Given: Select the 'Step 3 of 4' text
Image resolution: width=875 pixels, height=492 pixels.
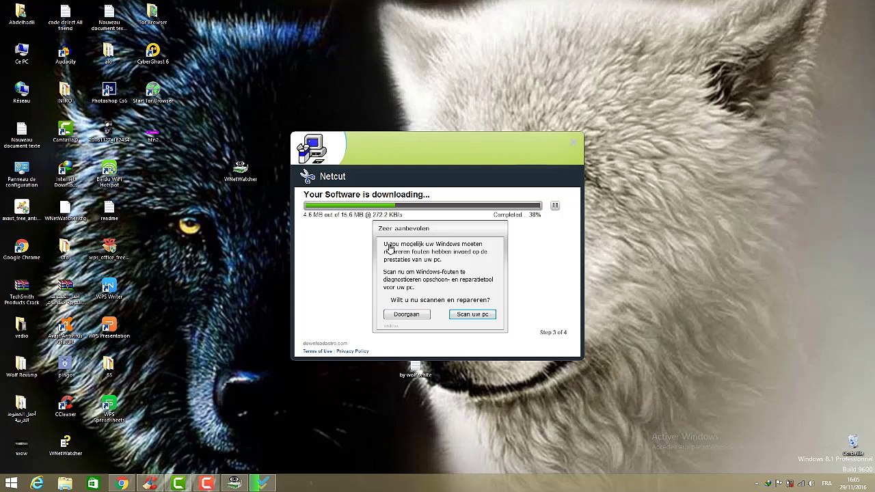Looking at the screenshot, I should click(553, 332).
